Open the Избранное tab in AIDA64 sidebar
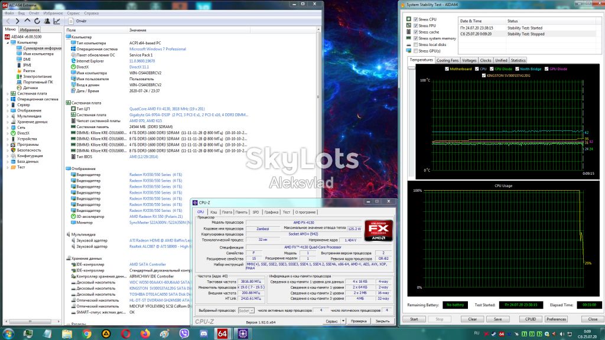Screen dimensions: 605x340 click(30, 30)
